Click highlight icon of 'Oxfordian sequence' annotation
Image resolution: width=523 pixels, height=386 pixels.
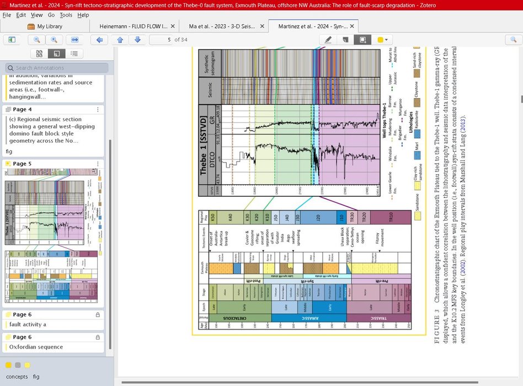coord(8,337)
